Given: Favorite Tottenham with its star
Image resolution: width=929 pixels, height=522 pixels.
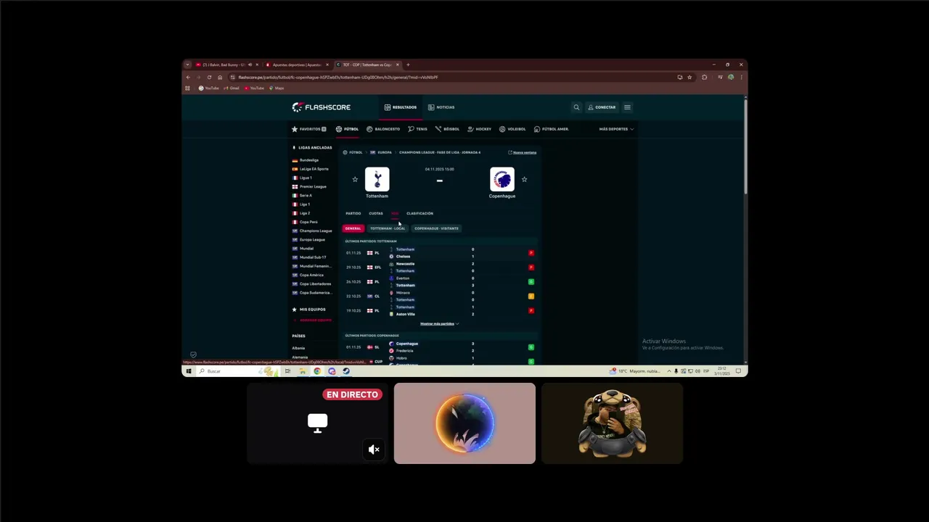Looking at the screenshot, I should [x=355, y=179].
